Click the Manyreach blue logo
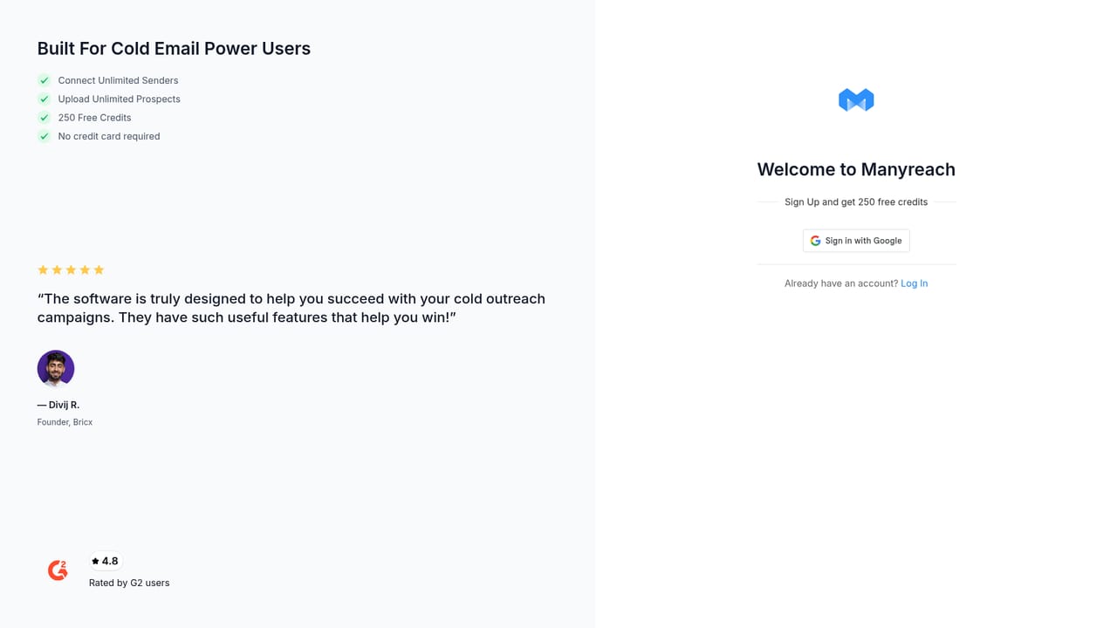The image size is (1117, 628). click(856, 100)
